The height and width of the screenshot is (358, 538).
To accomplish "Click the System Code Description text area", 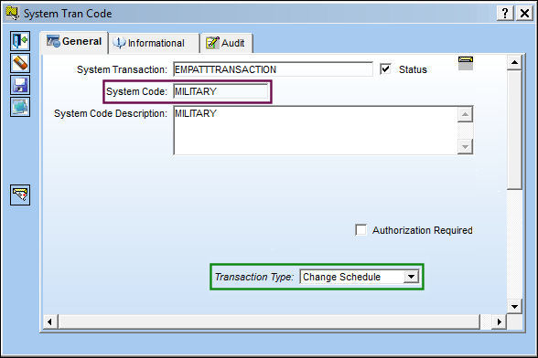I will point(316,131).
